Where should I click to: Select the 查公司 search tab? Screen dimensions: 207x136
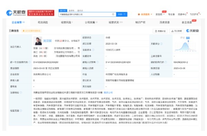[63, 11]
